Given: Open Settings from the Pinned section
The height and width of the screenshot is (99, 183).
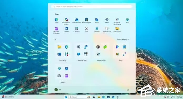Looking at the screenshot, I should pos(107,21).
